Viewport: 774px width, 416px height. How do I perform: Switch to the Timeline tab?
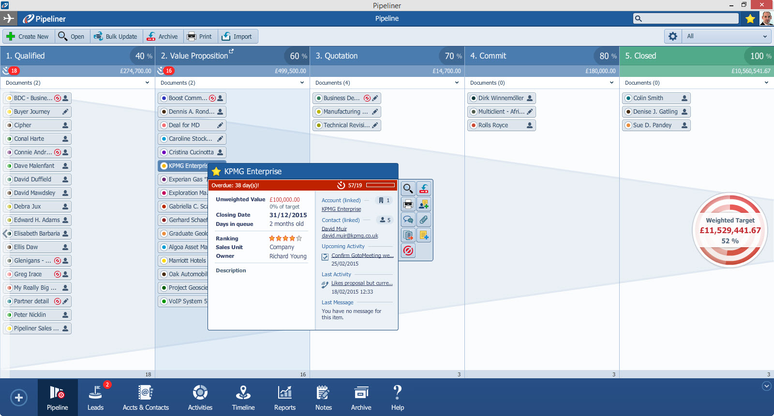(x=243, y=398)
